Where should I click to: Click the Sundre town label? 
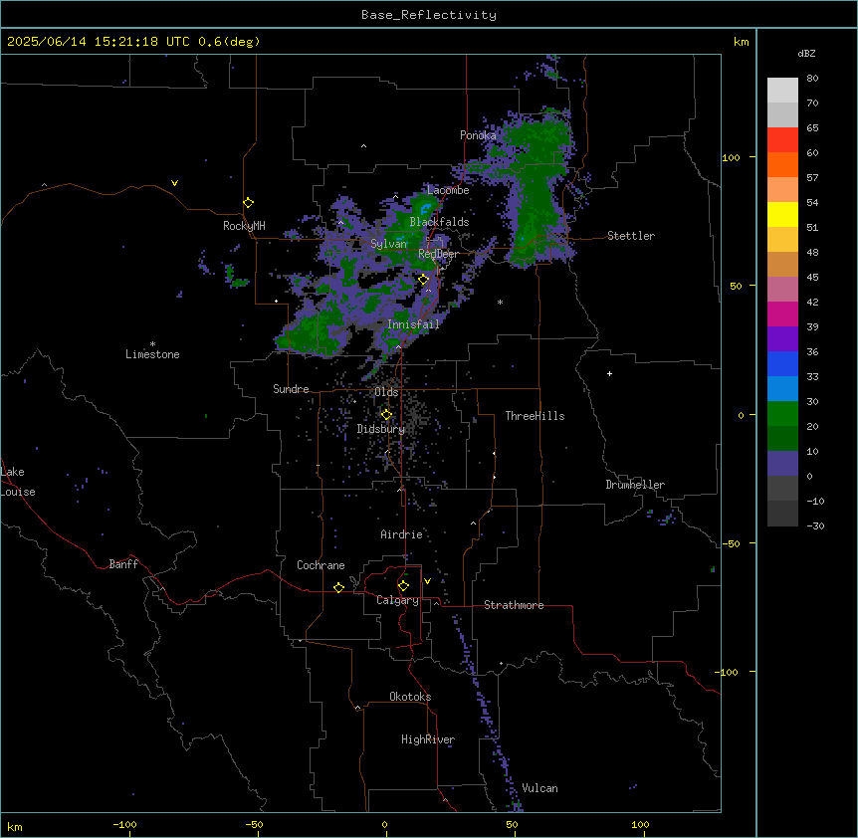291,389
